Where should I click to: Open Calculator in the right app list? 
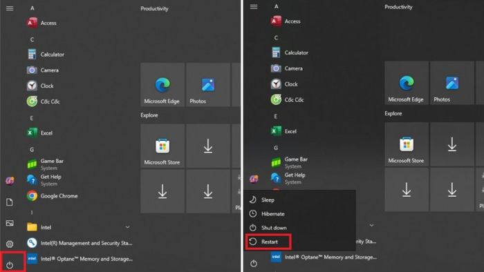pyautogui.click(x=290, y=52)
